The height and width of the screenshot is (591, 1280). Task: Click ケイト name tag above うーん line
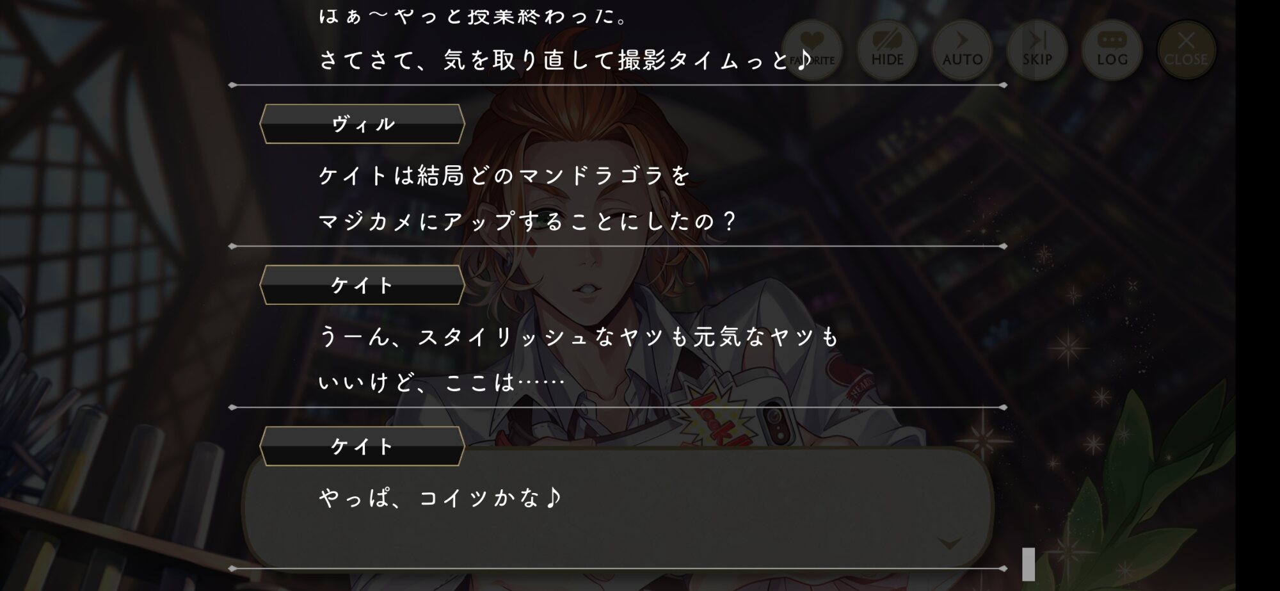pos(362,285)
